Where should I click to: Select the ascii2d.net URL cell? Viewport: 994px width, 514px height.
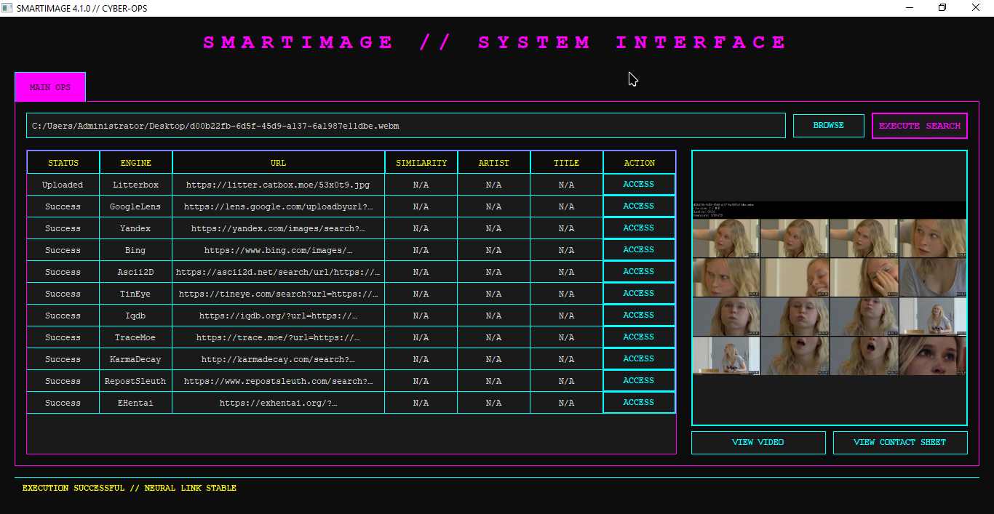coord(279,272)
